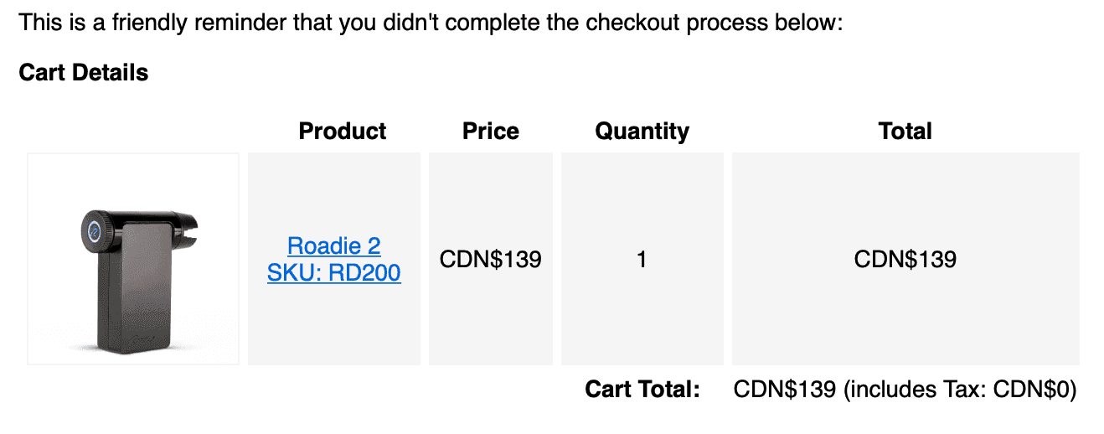The height and width of the screenshot is (434, 1104).
Task: Open the Roadie 2 product link
Action: click(x=333, y=245)
